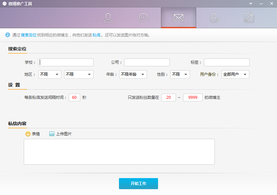Open the user profile tab icon
Screen dimensions: 277x195
coord(108,18)
